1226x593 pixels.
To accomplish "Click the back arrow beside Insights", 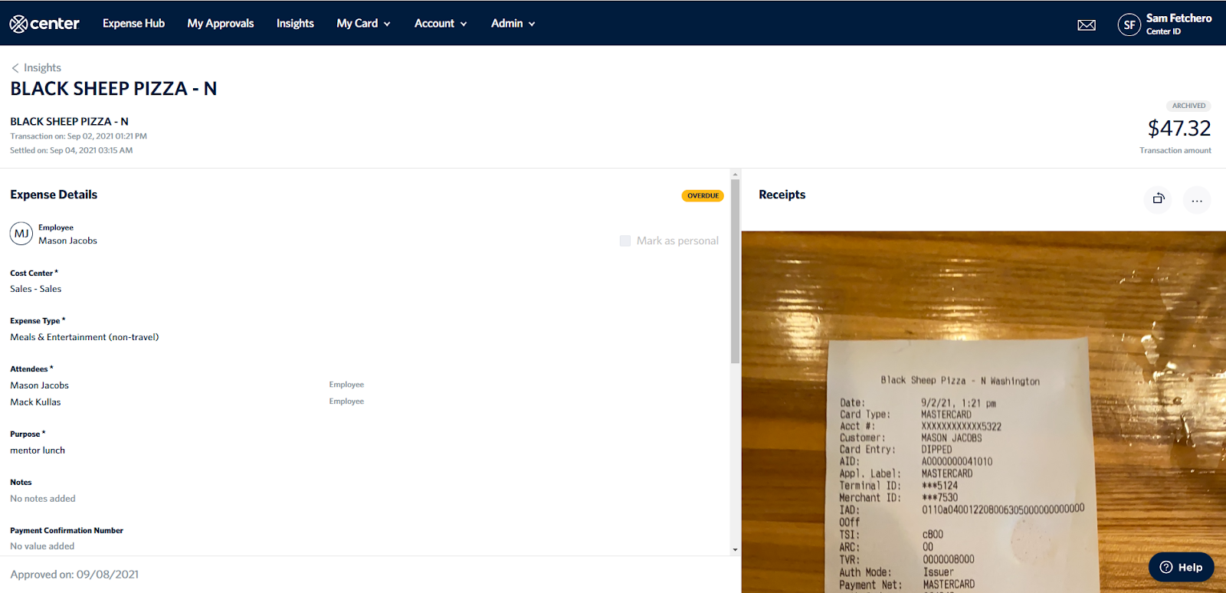I will pyautogui.click(x=15, y=68).
